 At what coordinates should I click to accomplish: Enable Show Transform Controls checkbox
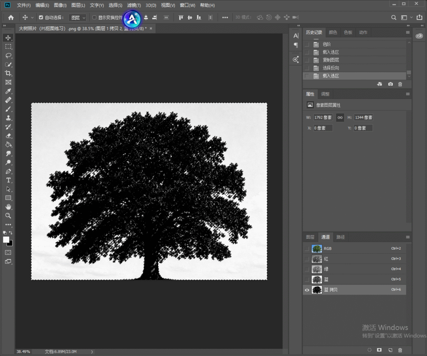coord(94,18)
